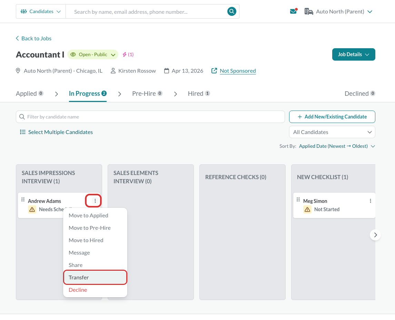Open the All Candidates filter dropdown

(332, 132)
